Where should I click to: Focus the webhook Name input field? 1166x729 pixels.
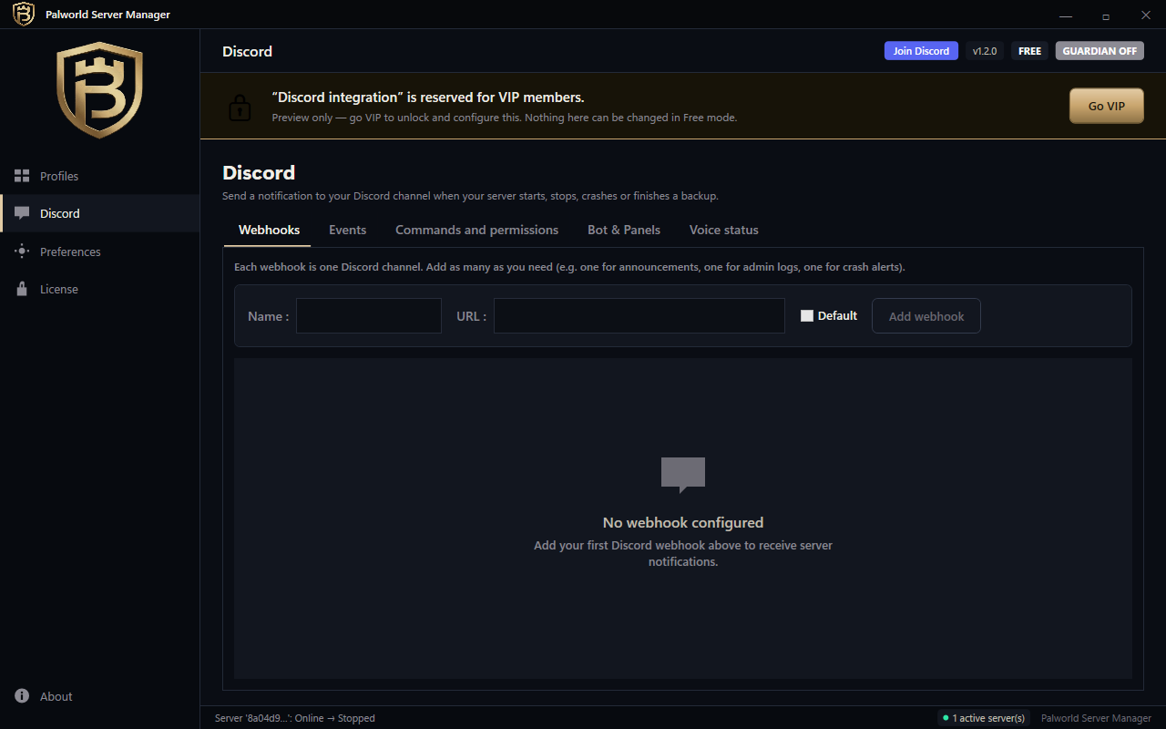pos(369,315)
